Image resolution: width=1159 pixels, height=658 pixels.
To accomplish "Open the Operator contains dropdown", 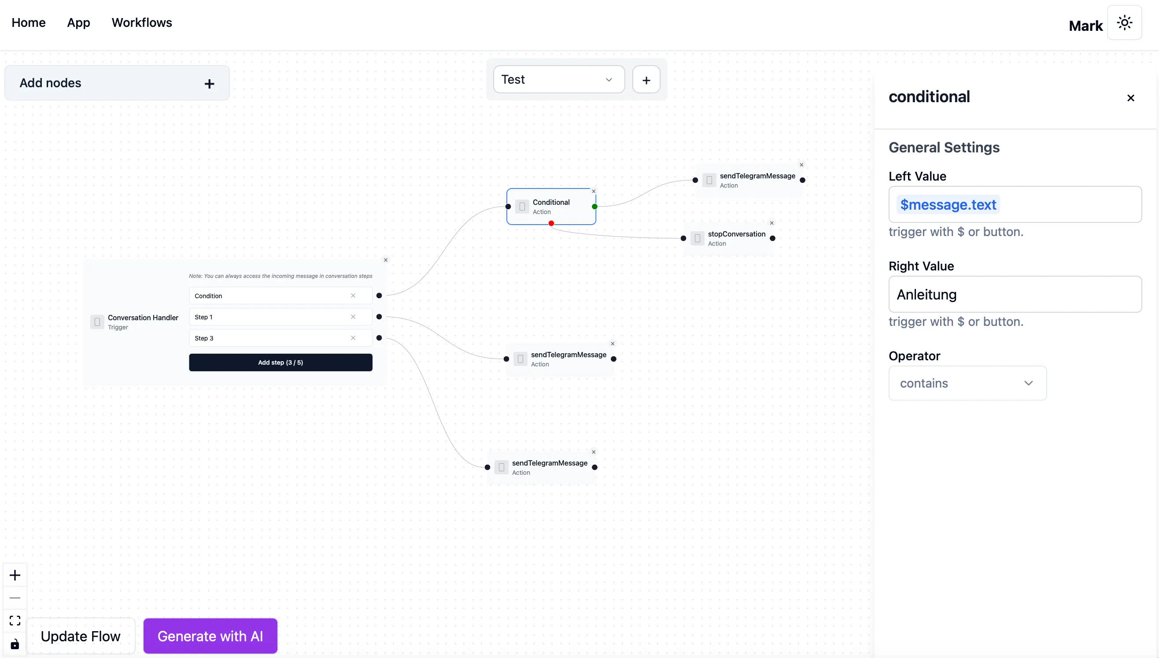I will pos(967,383).
